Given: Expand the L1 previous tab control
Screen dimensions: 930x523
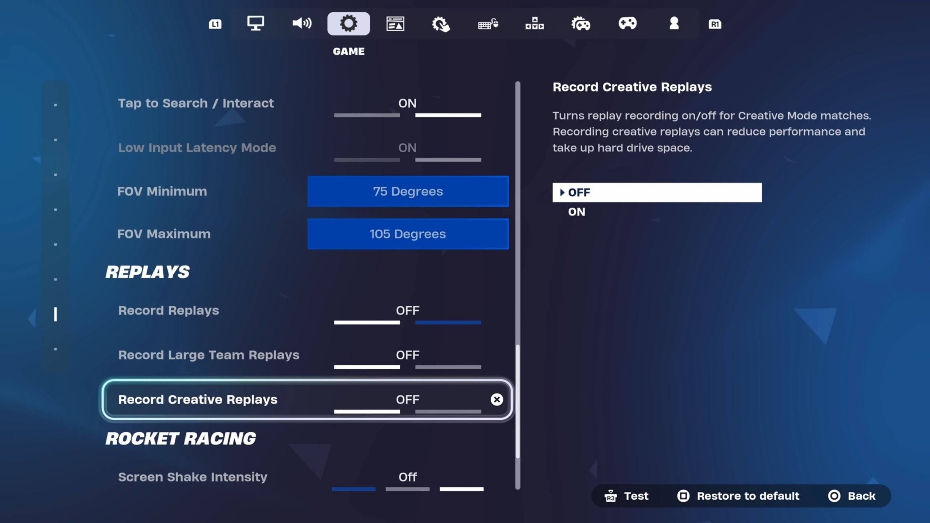Looking at the screenshot, I should point(215,23).
